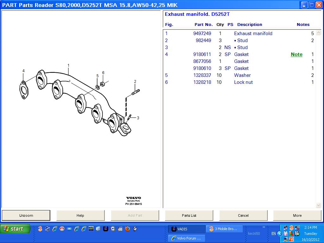Open the Start menu

pos(15,229)
